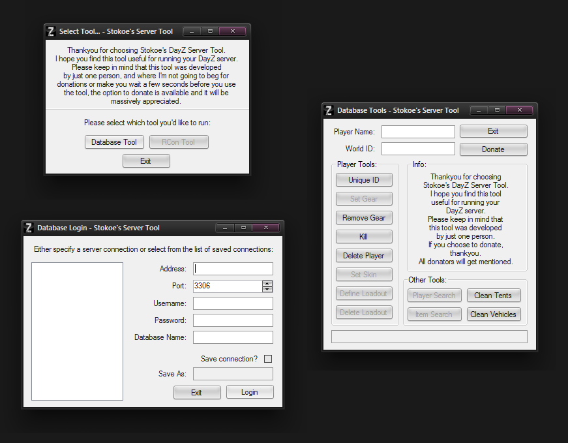Click the saved connections list box
This screenshot has height=443, width=568.
(x=77, y=331)
